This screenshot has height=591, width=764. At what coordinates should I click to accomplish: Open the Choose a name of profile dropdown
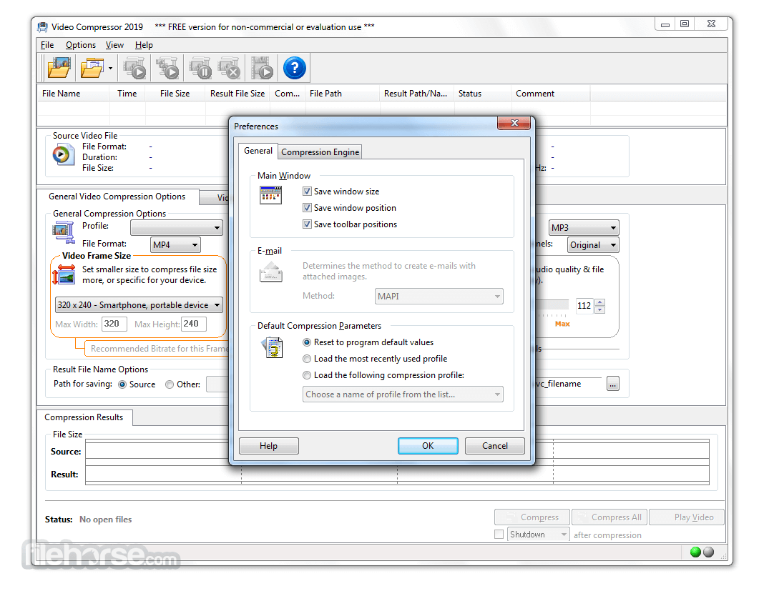coord(403,394)
